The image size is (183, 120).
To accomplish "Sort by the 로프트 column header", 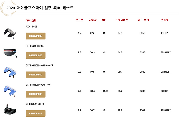I will [x=80, y=20].
